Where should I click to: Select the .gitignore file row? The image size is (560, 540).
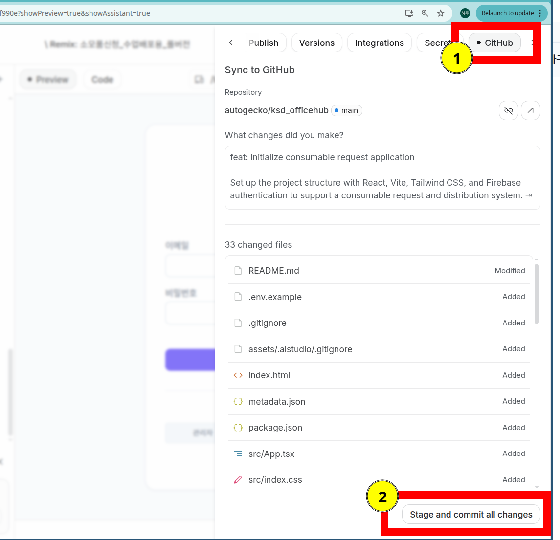pos(379,323)
